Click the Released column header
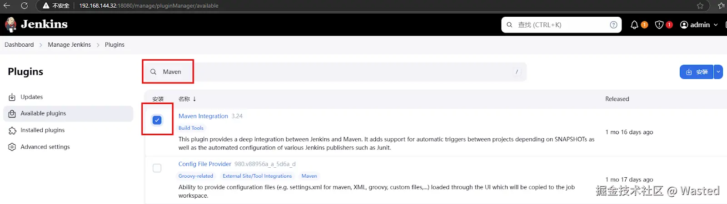727x204 pixels. pos(617,99)
